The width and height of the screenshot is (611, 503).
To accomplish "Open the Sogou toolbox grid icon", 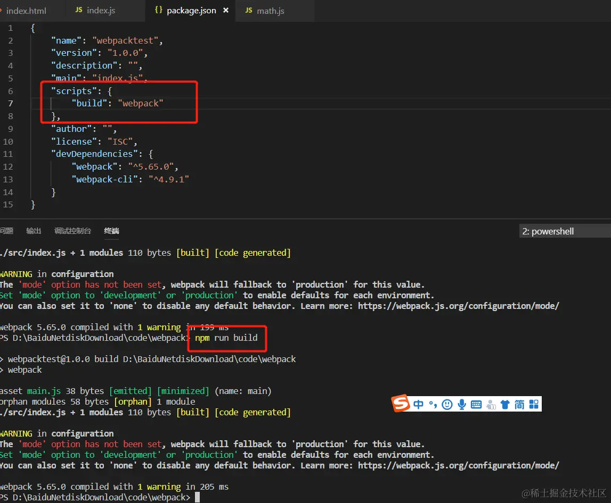I will pyautogui.click(x=534, y=405).
